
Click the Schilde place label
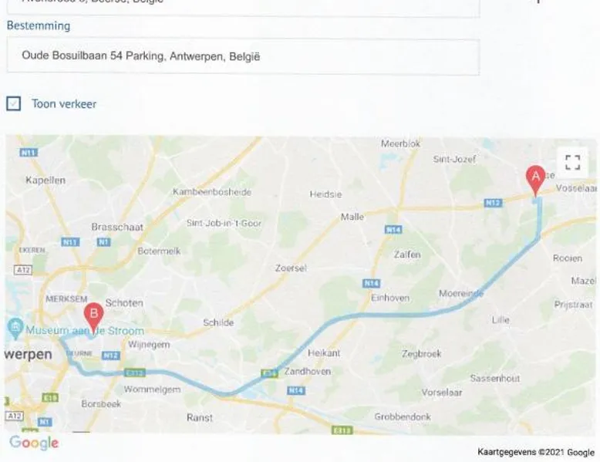point(218,322)
